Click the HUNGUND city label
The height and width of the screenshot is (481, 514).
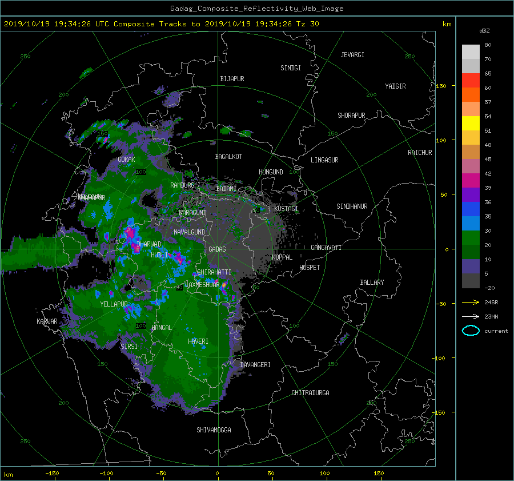(271, 172)
